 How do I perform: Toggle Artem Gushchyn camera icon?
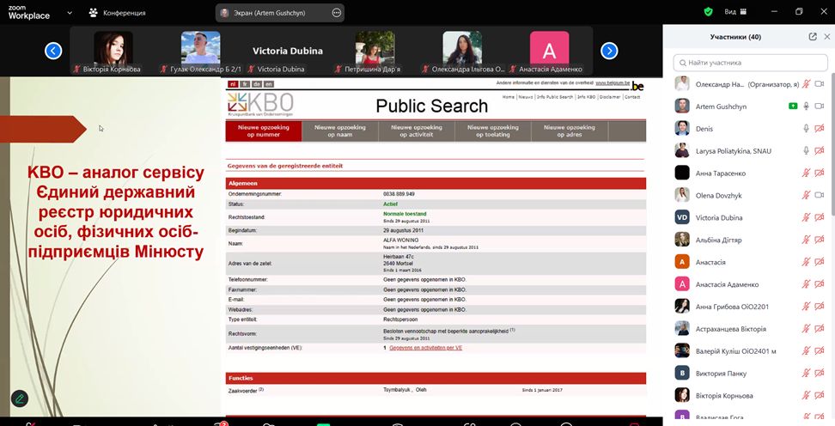[x=820, y=106]
